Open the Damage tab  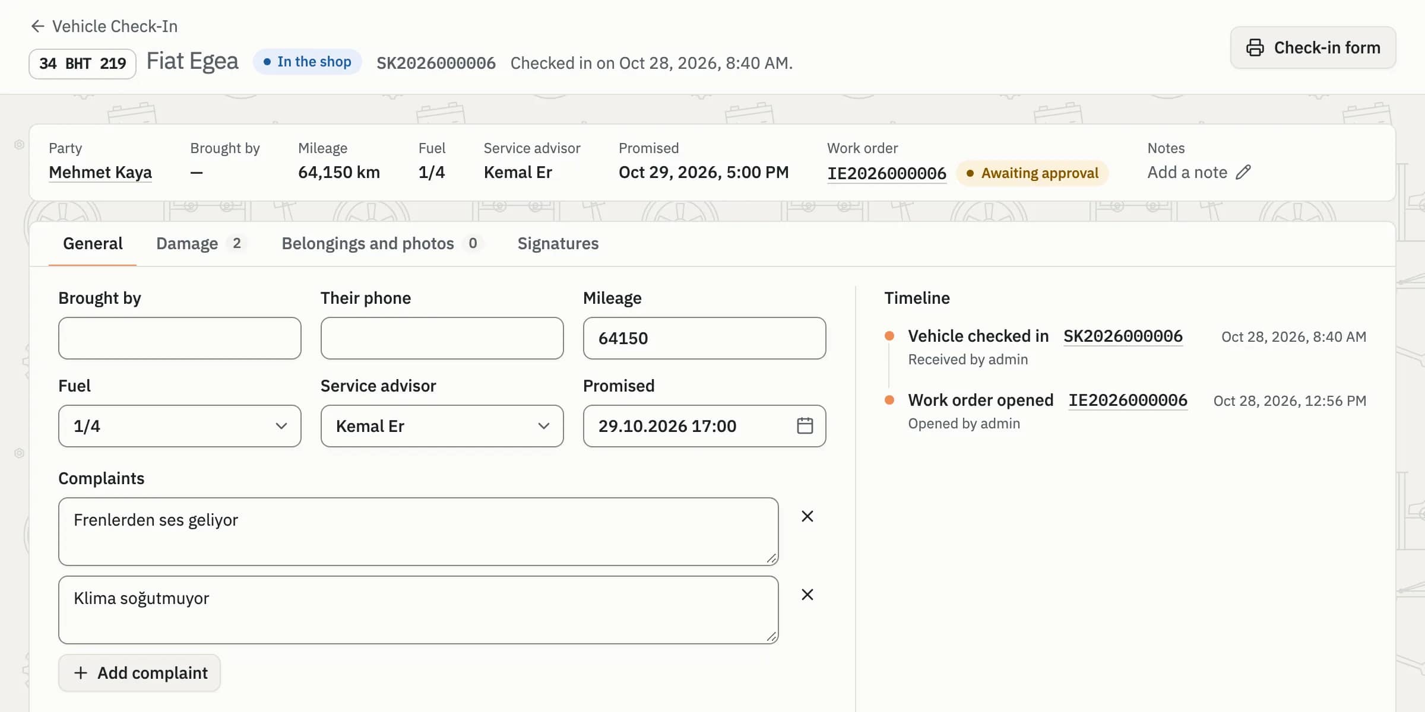201,243
